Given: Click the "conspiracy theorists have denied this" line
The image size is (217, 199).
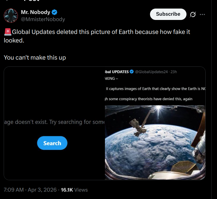Looking at the screenshot, I should click(x=148, y=99).
